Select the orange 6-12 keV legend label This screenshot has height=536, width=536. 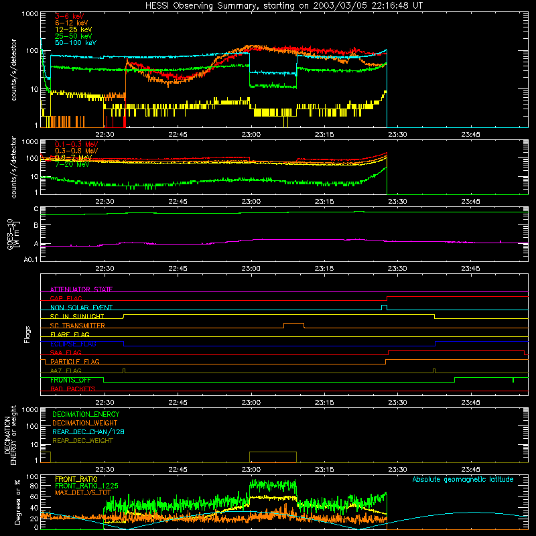(72, 23)
